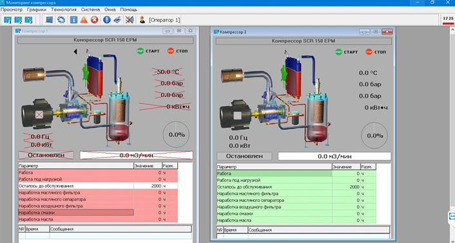Show information messages with blue 'i' icon
Viewport: 455px width, 243px height.
73,20
